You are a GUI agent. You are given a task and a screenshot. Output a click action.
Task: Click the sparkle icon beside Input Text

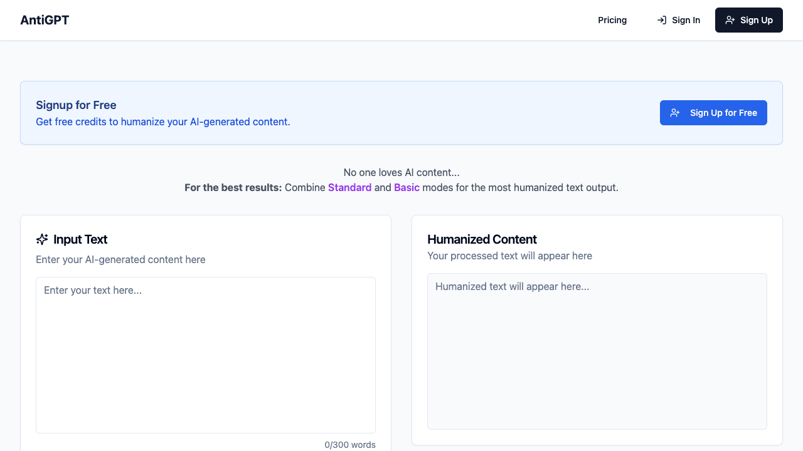[x=41, y=239]
